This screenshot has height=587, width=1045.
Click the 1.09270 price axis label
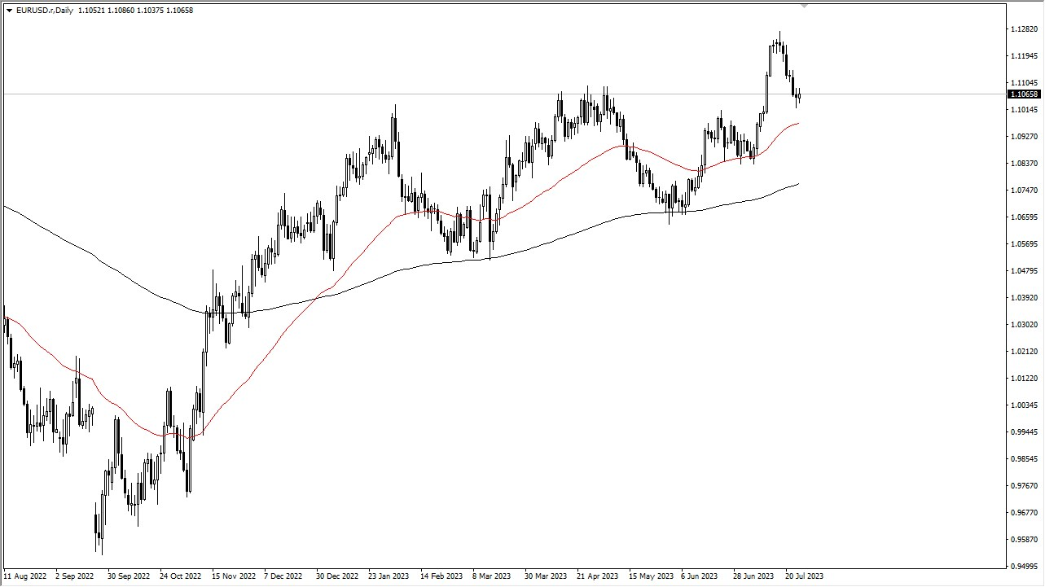(1024, 137)
